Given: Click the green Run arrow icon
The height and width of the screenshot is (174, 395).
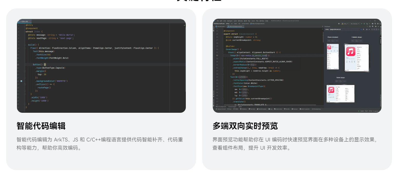Looking at the screenshot, I should 362,24.
